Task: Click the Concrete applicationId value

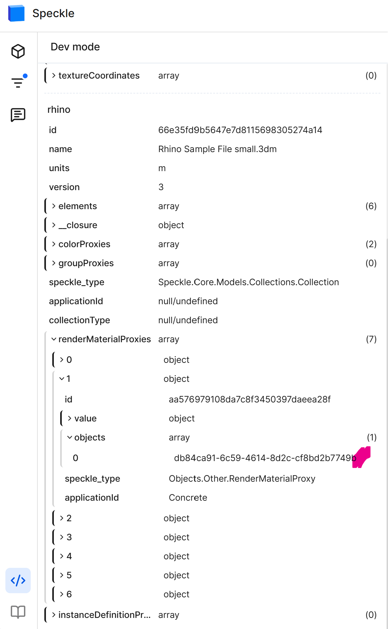Action: coord(188,497)
